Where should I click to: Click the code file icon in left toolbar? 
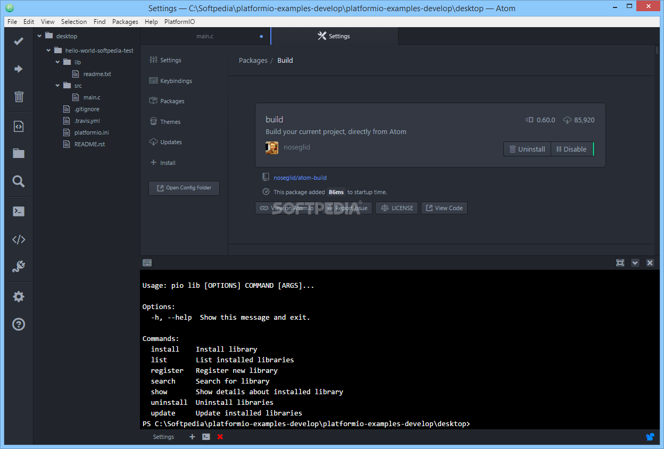(x=19, y=127)
